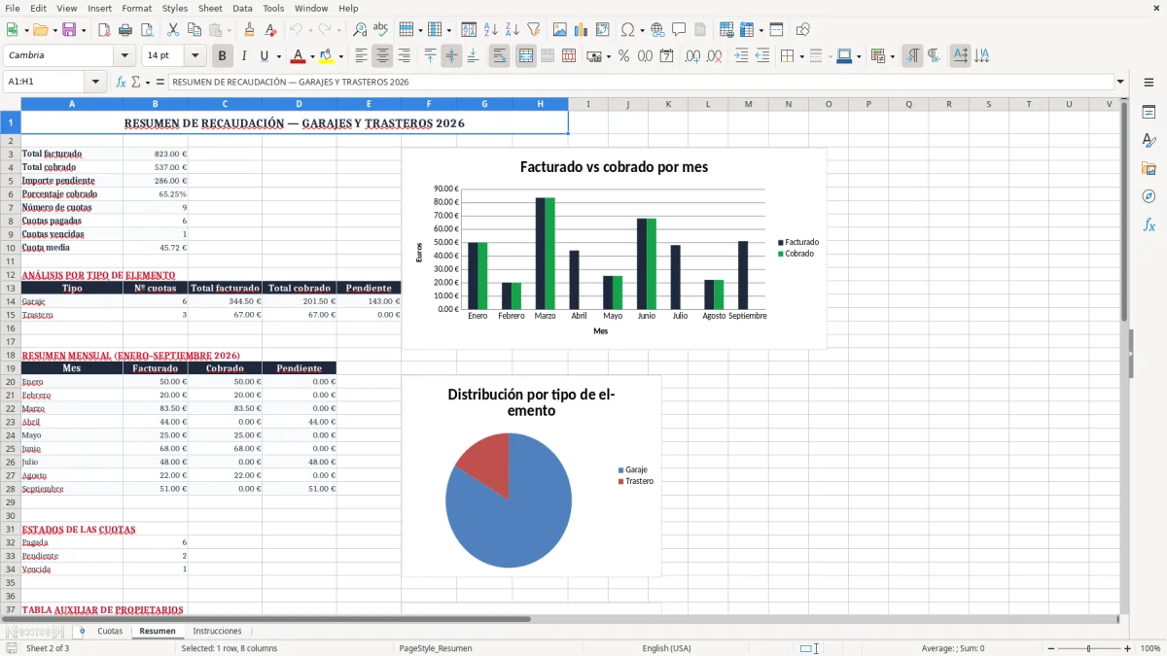Click the Insert Chart icon
The width and height of the screenshot is (1167, 656).
point(582,30)
